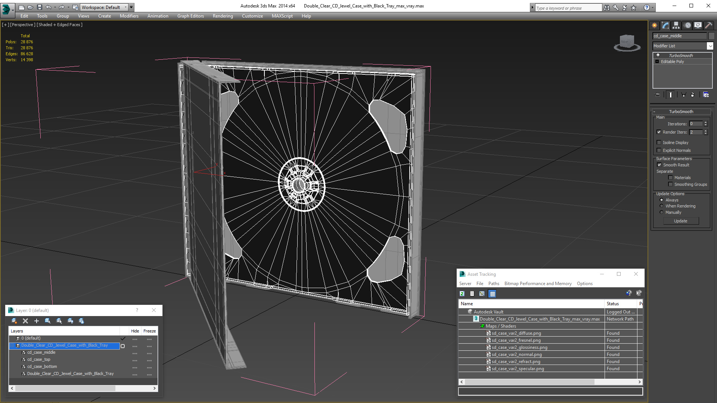Toggle TurboSmooth modifier lightbulb visibility
The width and height of the screenshot is (717, 403).
click(x=658, y=55)
